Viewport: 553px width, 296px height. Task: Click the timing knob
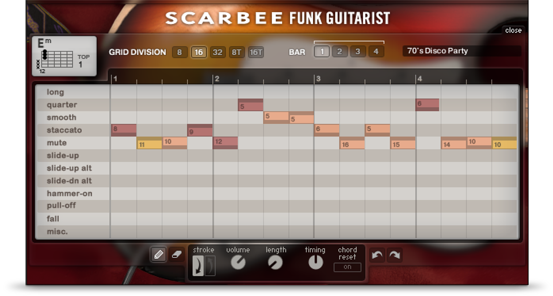click(x=315, y=262)
